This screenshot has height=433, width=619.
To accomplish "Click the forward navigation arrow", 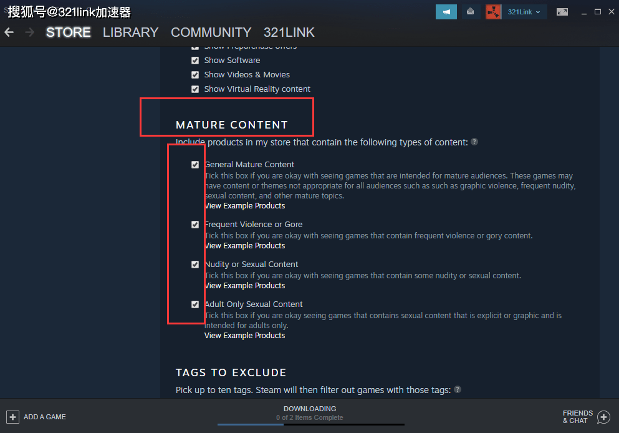I will coord(29,32).
